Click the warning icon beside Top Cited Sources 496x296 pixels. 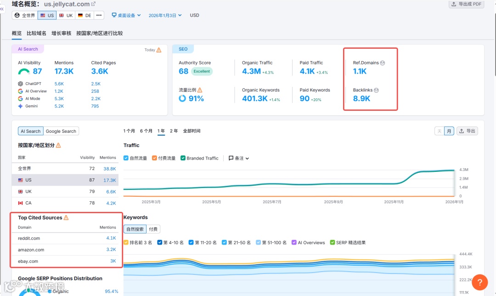[66, 217]
